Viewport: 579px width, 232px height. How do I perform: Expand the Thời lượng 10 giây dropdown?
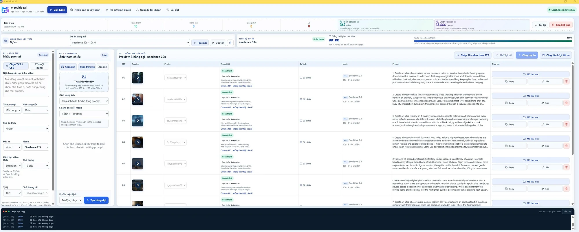click(x=36, y=166)
